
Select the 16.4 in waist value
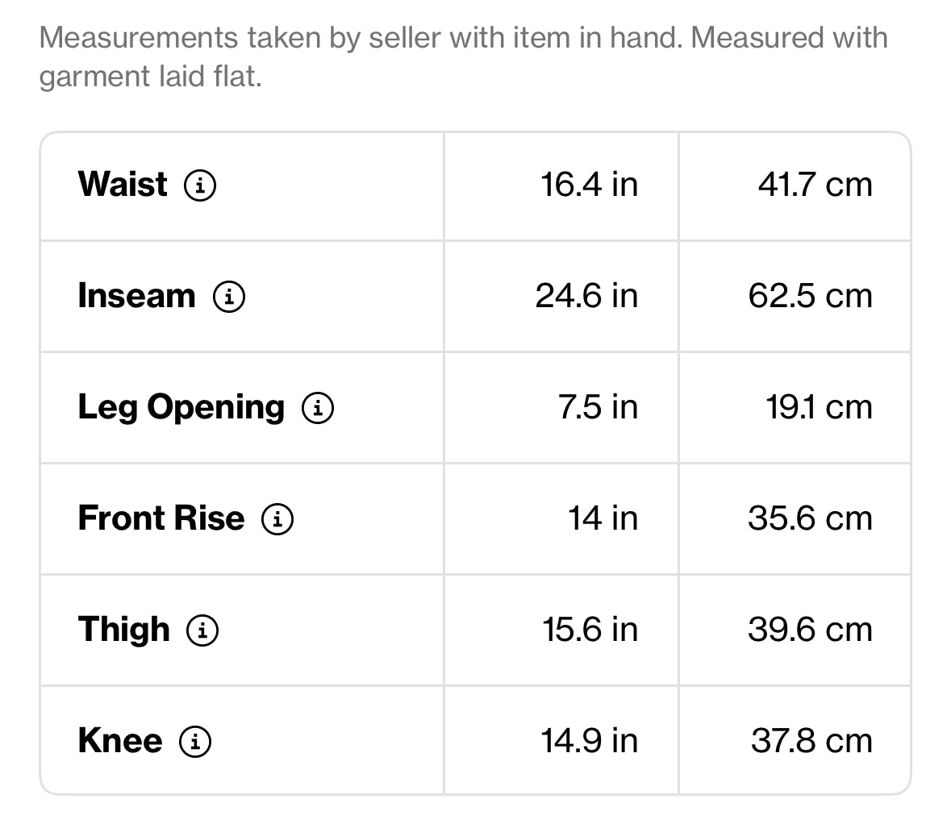click(589, 185)
